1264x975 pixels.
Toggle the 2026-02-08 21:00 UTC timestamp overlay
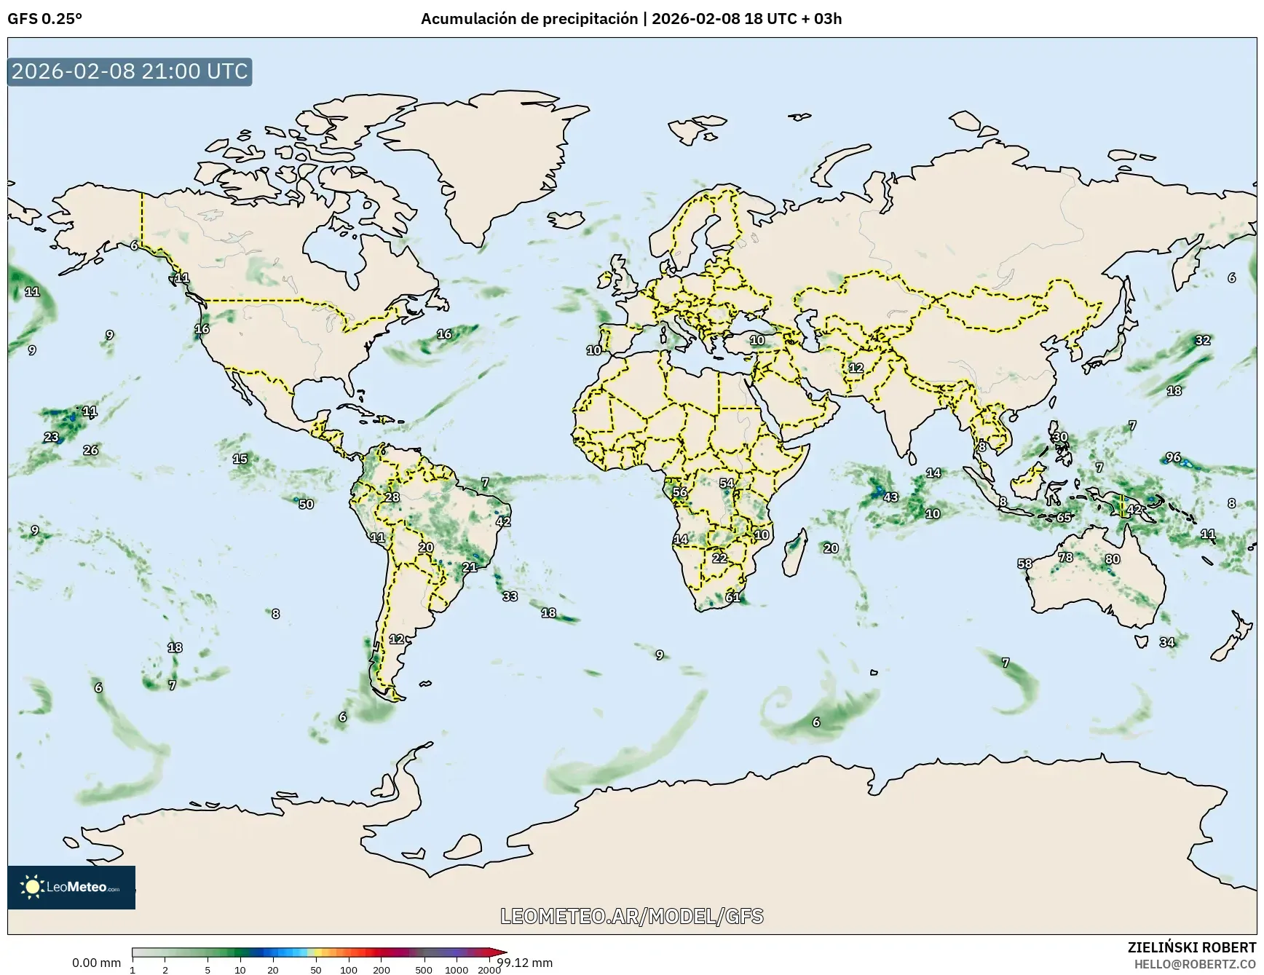[128, 71]
